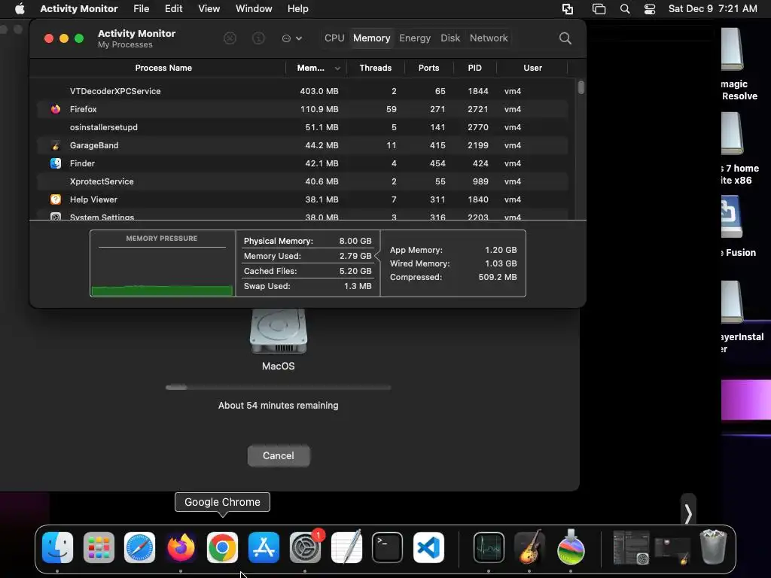Open the Apple menu
Viewport: 771px width, 578px height.
coord(20,9)
